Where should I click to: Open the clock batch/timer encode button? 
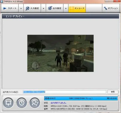(22, 103)
